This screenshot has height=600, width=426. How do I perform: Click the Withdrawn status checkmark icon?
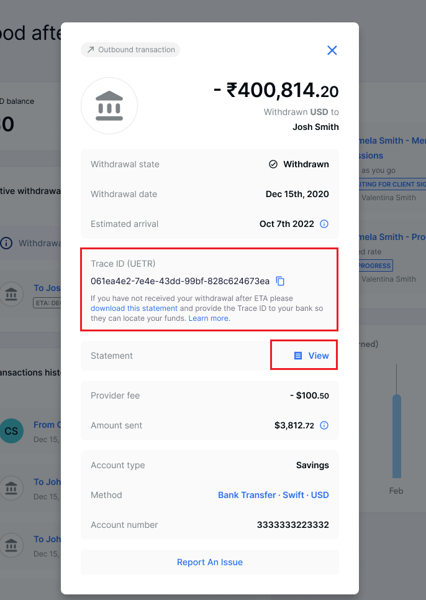[273, 164]
